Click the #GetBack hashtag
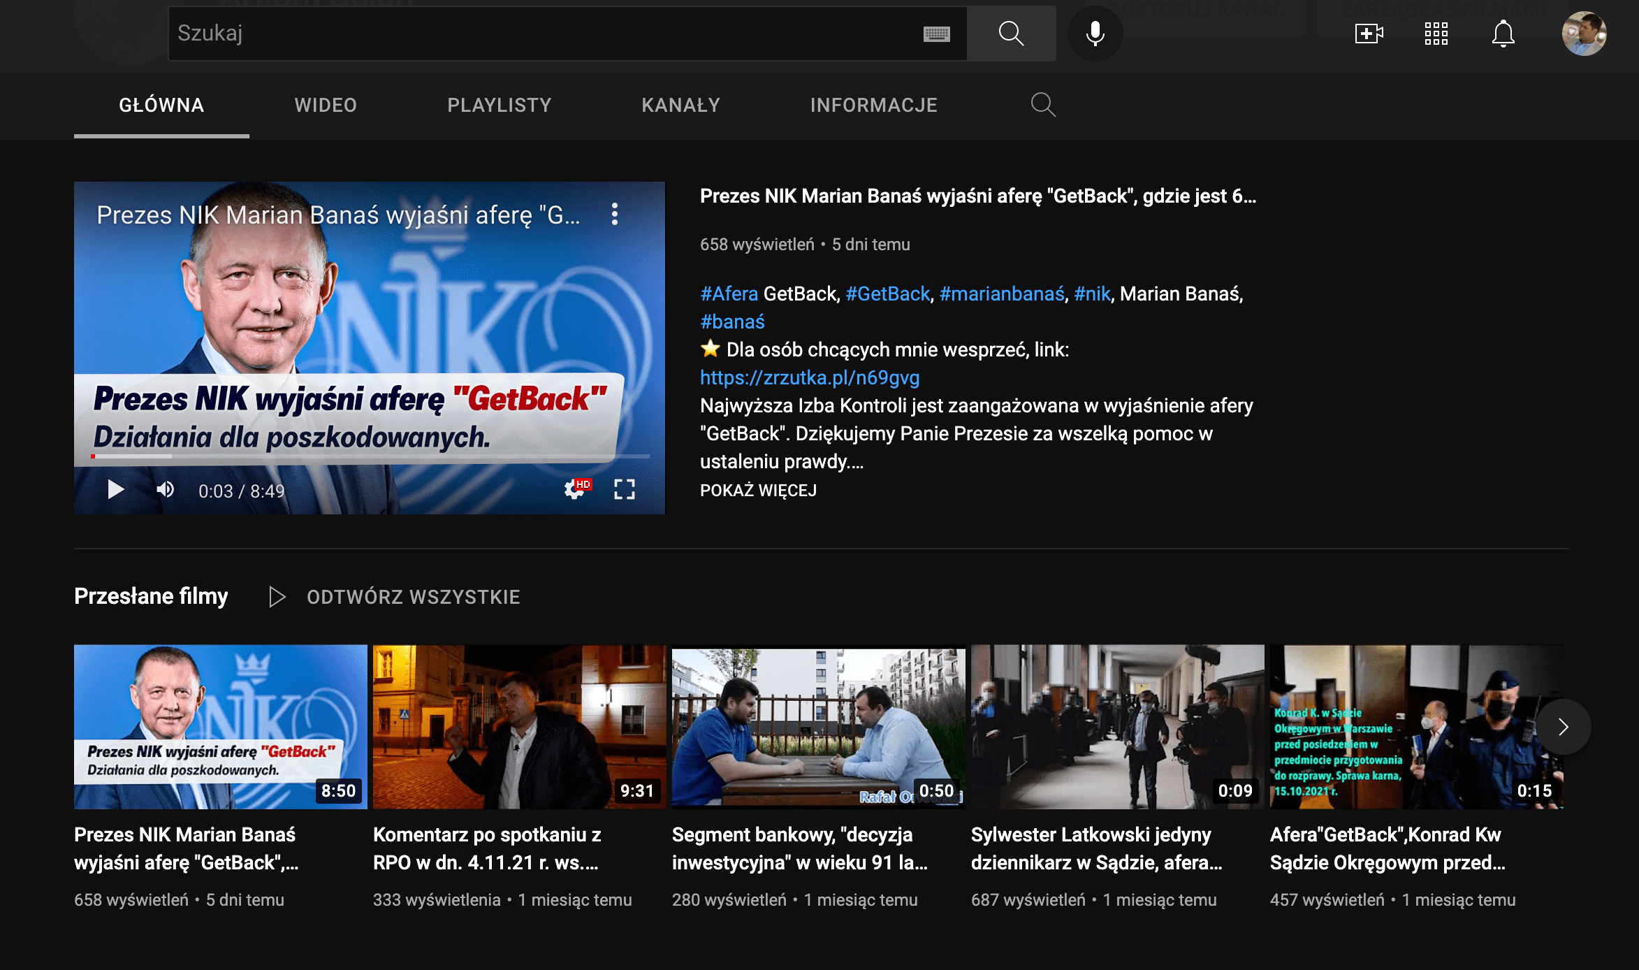The height and width of the screenshot is (970, 1639). tap(887, 294)
